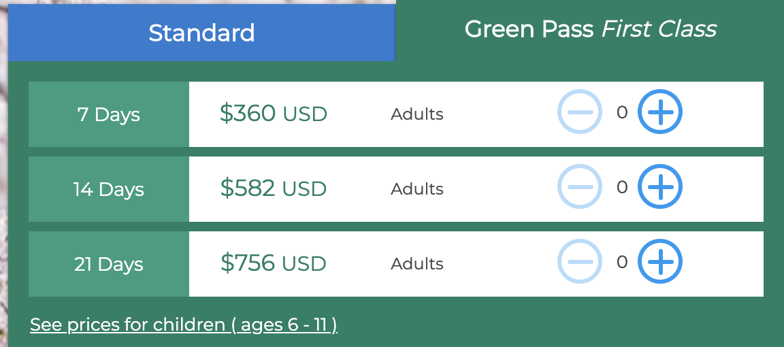Screen dimensions: 784x347
Task: Tap plus icon for 21 Days pass
Action: coord(660,261)
